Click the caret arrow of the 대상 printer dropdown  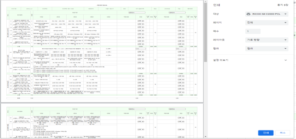285,14
